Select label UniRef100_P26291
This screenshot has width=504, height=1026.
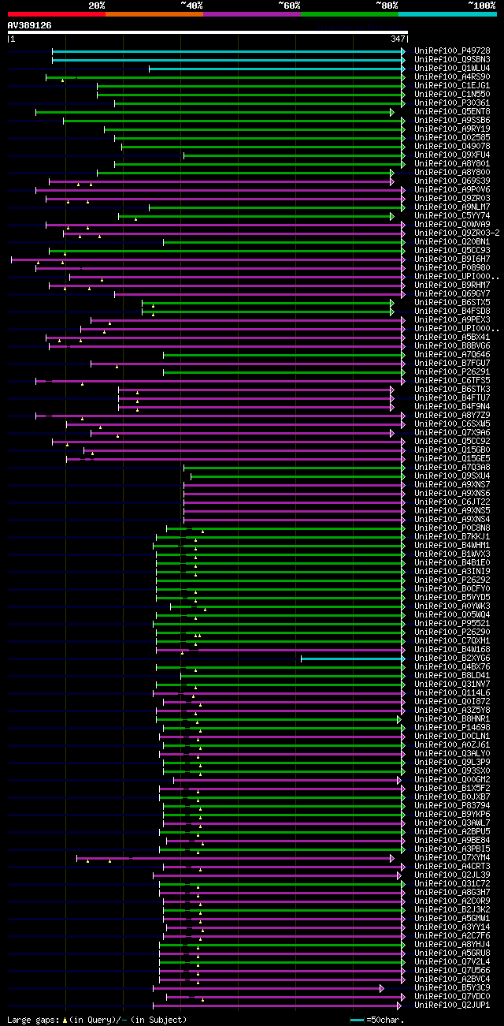(x=452, y=372)
